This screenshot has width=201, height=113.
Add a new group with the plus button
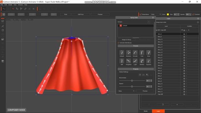[x=149, y=22]
